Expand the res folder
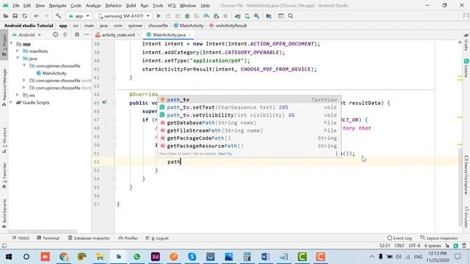This screenshot has height=264, width=470. pos(18,95)
